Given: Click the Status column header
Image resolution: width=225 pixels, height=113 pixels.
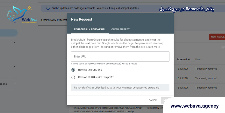Looking at the screenshot, I should pos(198,59).
